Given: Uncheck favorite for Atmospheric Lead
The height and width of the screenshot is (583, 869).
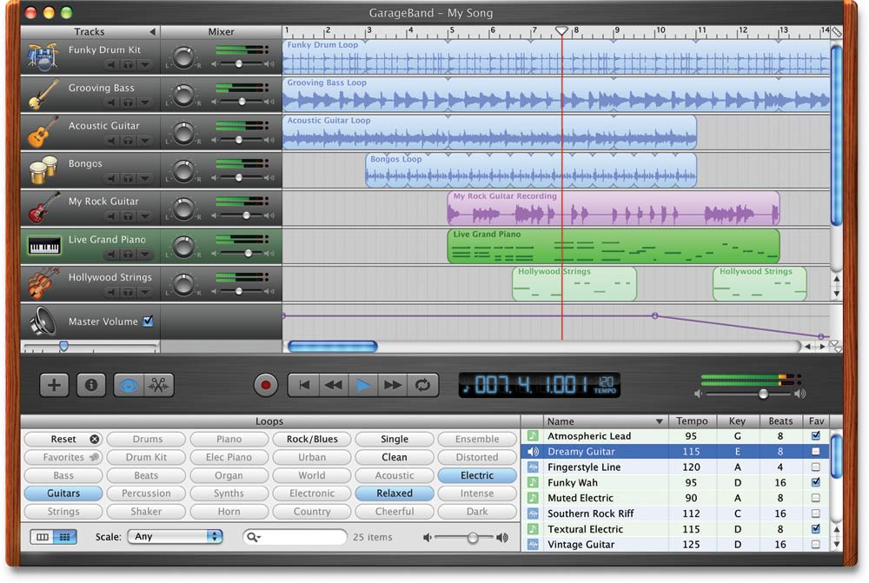Looking at the screenshot, I should point(816,435).
